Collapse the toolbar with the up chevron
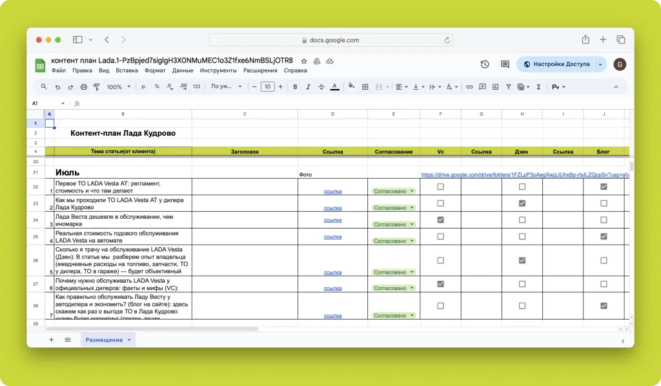 (x=616, y=86)
